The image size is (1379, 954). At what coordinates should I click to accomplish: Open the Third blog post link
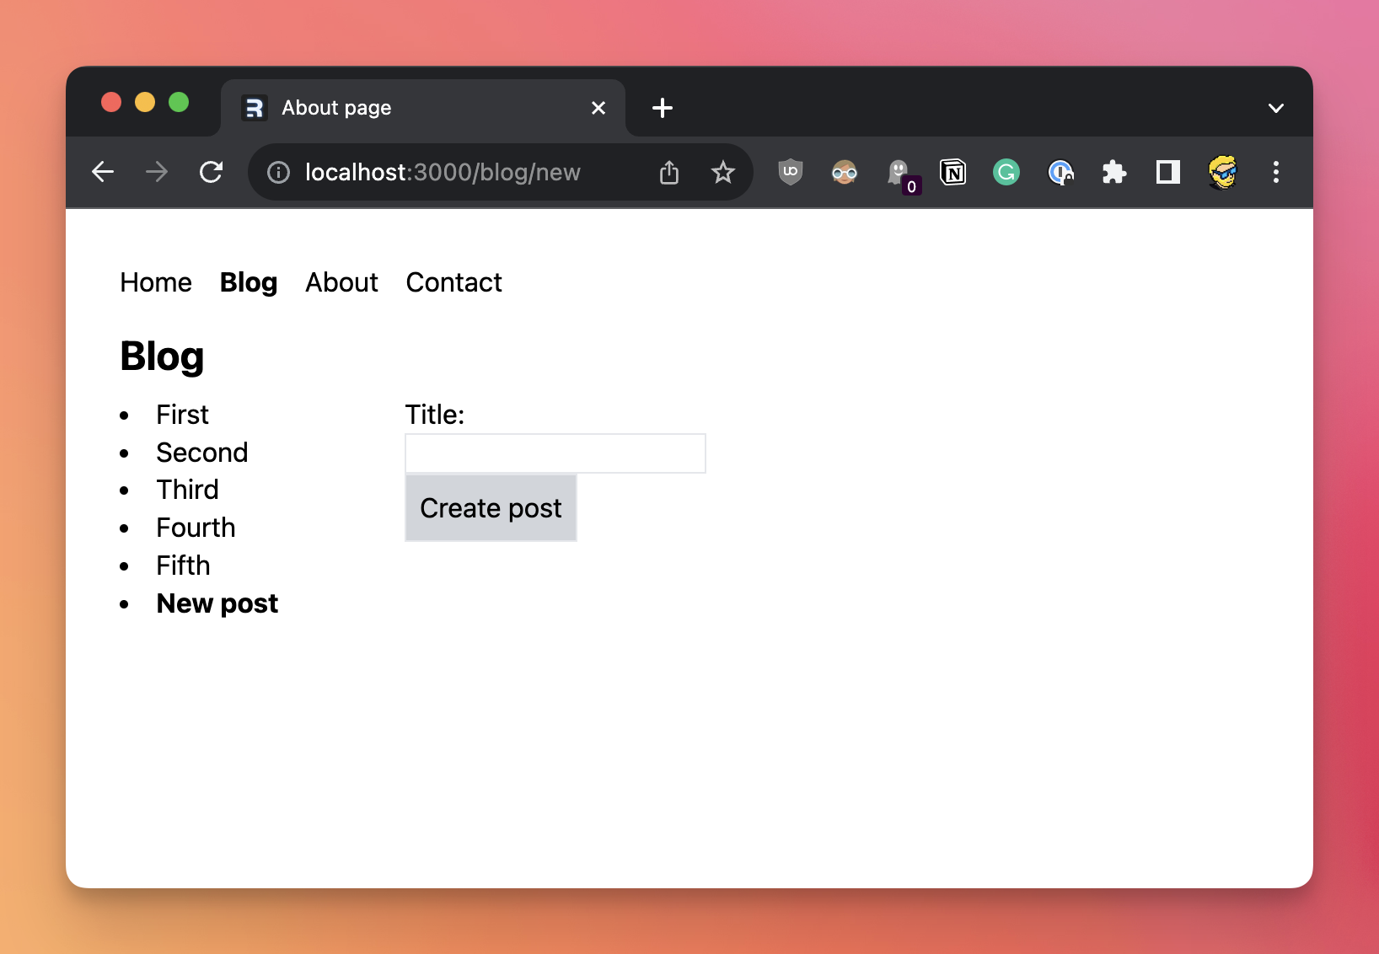pos(187,490)
